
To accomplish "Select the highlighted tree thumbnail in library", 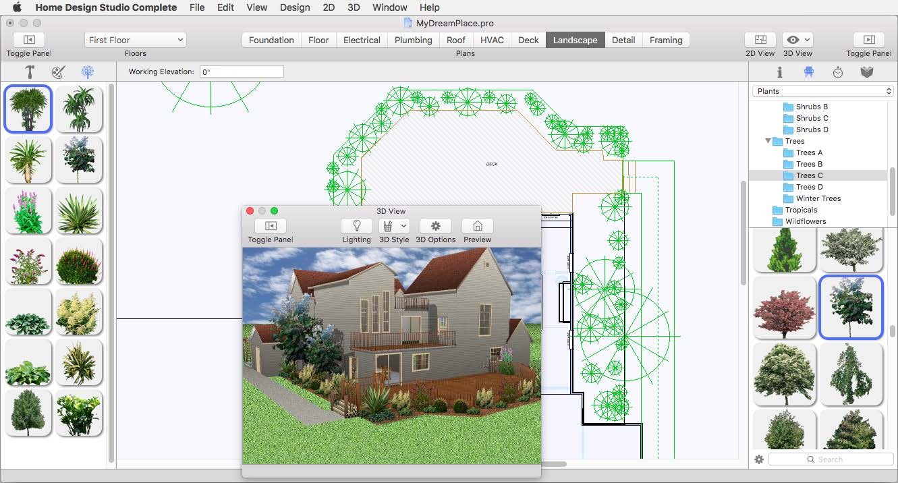I will (x=851, y=307).
